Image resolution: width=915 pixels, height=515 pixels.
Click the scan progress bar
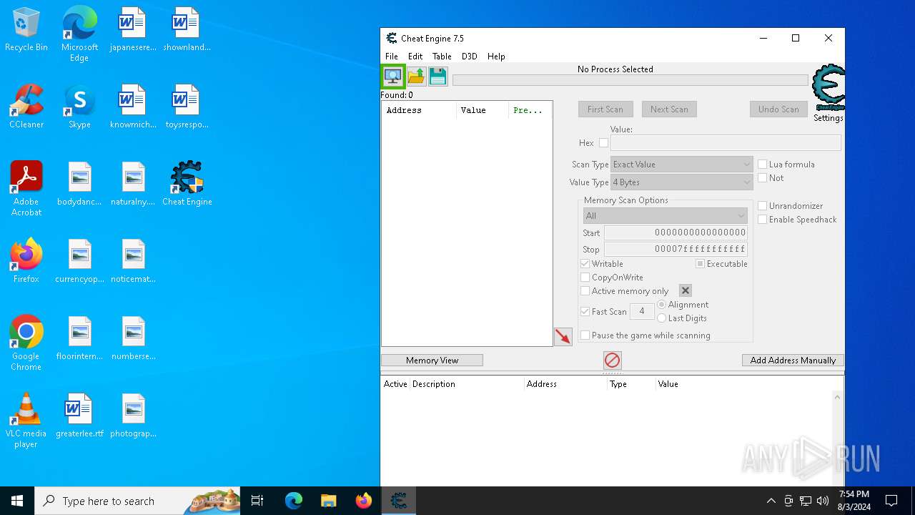pos(630,80)
